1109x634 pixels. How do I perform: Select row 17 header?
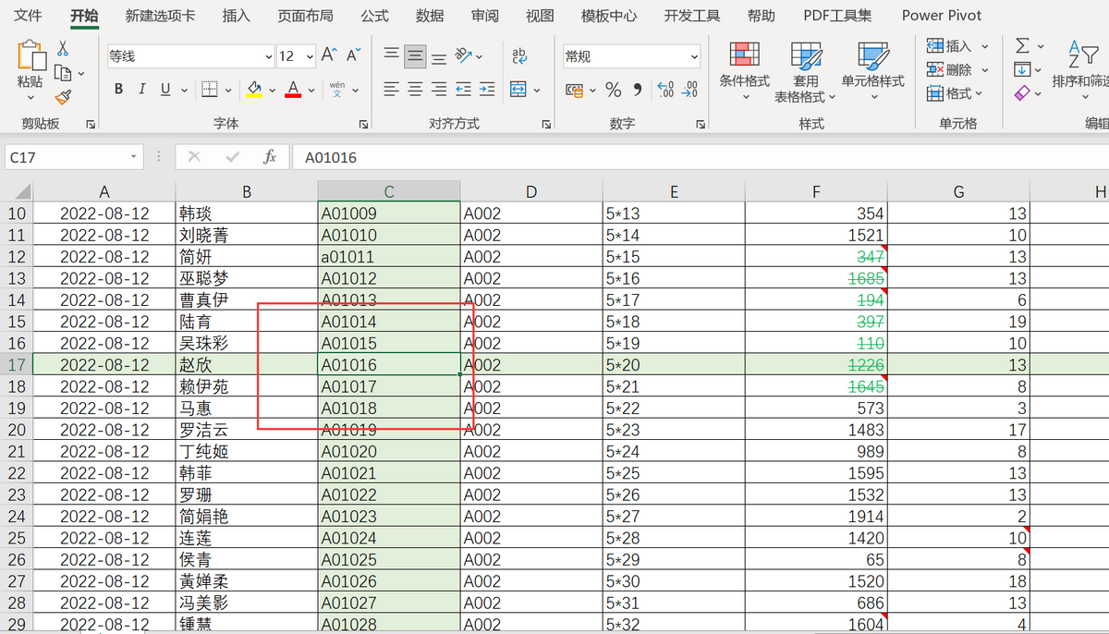pos(17,365)
